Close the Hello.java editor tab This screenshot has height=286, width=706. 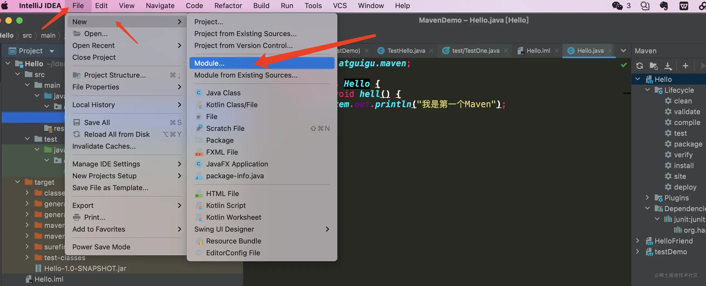pos(610,51)
